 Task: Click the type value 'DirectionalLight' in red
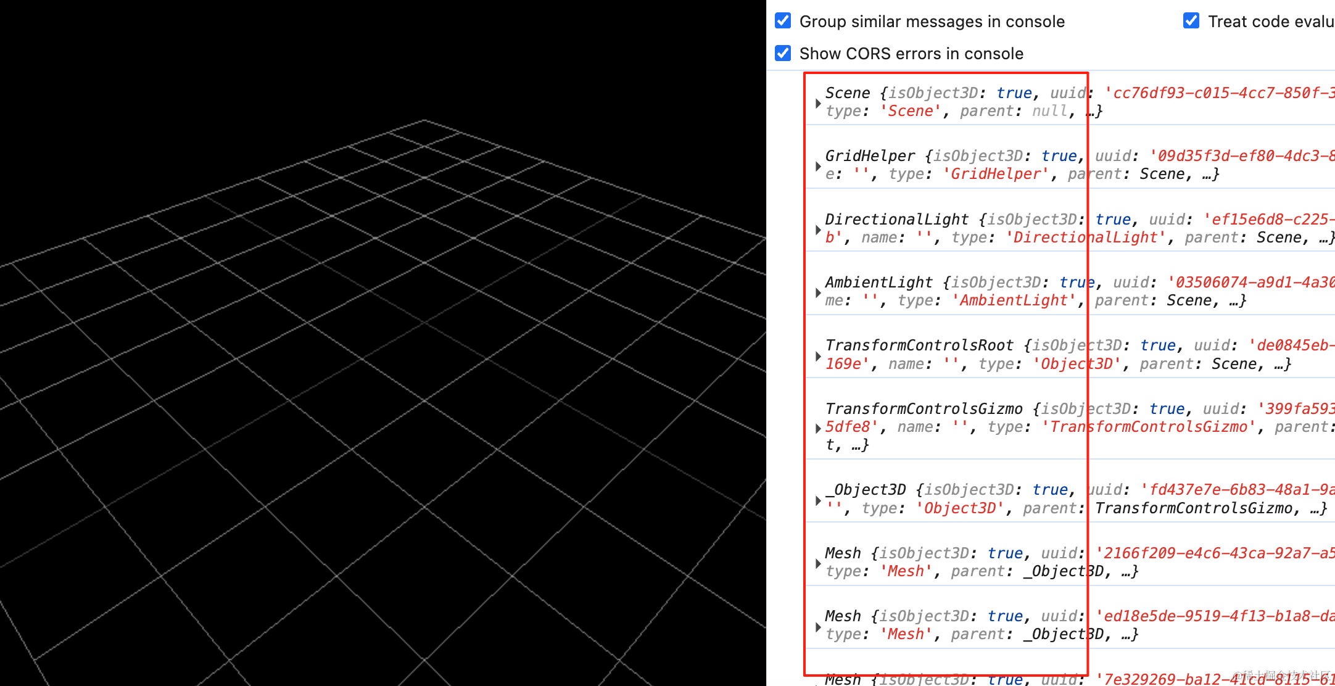pyautogui.click(x=1086, y=238)
